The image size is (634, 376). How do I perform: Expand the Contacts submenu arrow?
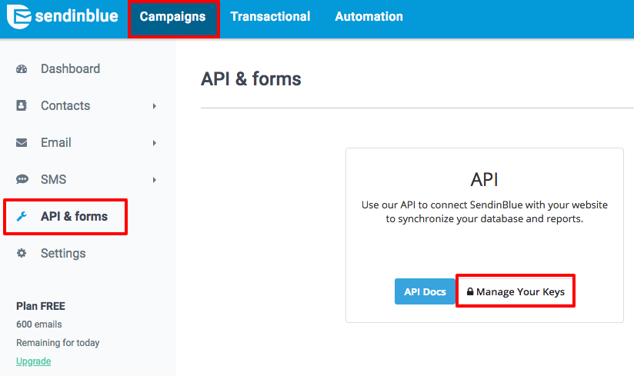click(x=155, y=106)
